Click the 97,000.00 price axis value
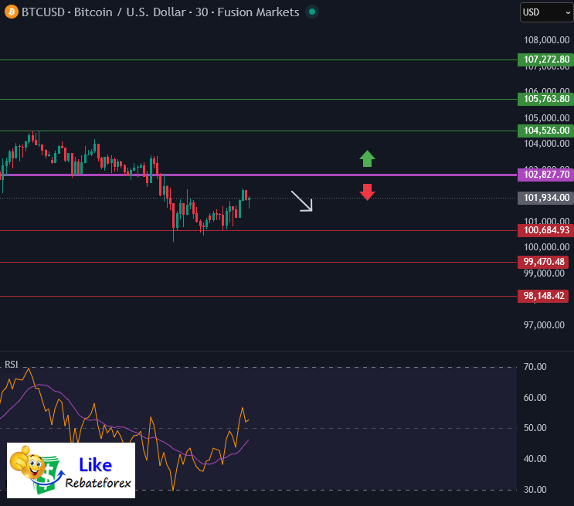The height and width of the screenshot is (506, 574). (544, 325)
